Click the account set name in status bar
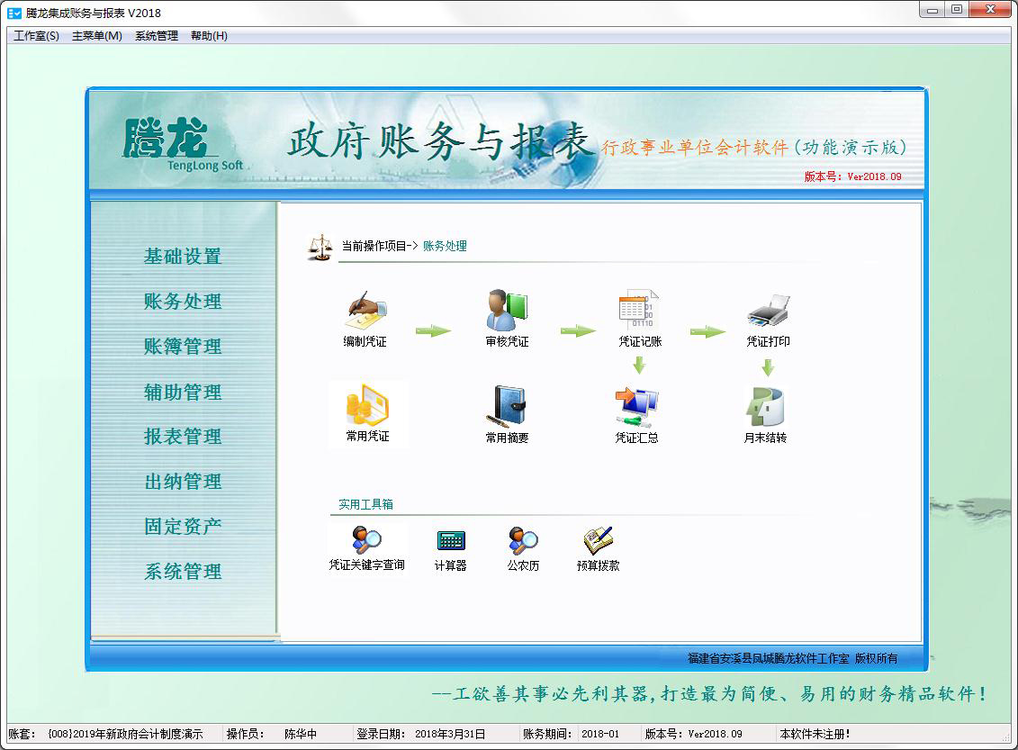This screenshot has width=1018, height=750. click(x=125, y=734)
